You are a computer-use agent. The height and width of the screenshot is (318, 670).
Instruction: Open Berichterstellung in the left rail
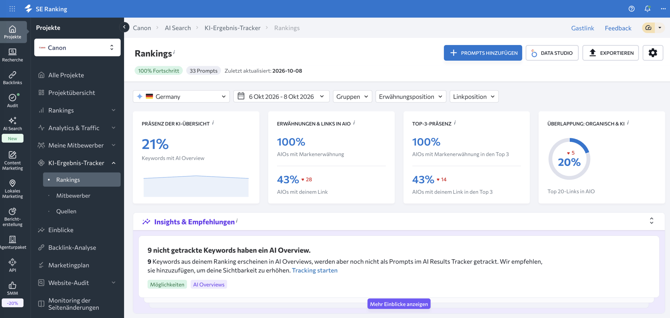click(13, 217)
